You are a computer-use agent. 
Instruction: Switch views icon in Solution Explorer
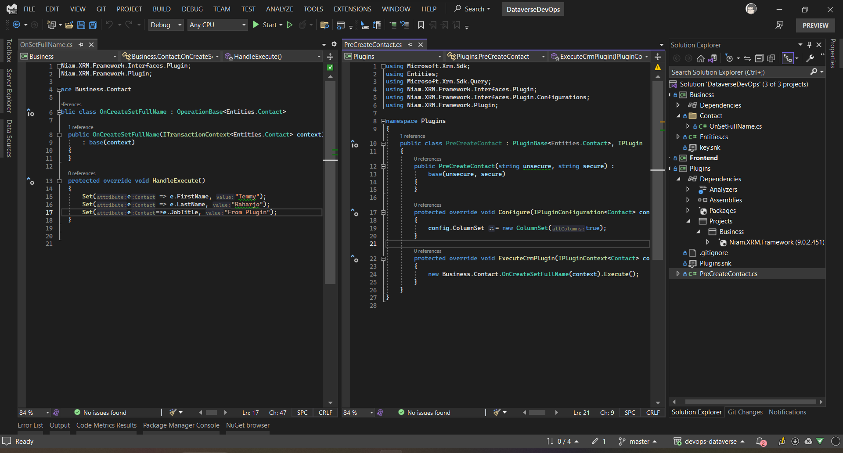coord(713,58)
